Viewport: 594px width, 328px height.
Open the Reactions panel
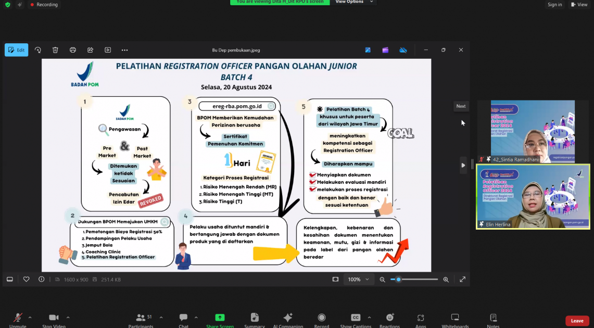(x=389, y=319)
